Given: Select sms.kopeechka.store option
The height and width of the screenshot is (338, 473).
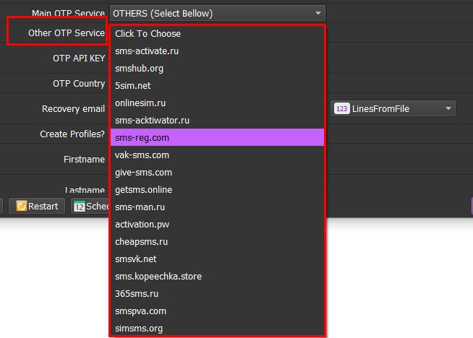Looking at the screenshot, I should [x=218, y=276].
